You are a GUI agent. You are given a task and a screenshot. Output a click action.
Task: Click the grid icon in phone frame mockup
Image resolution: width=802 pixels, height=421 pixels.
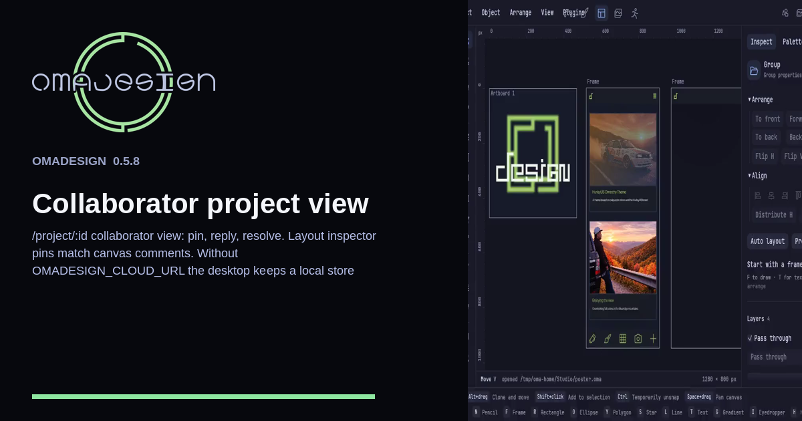tap(623, 339)
